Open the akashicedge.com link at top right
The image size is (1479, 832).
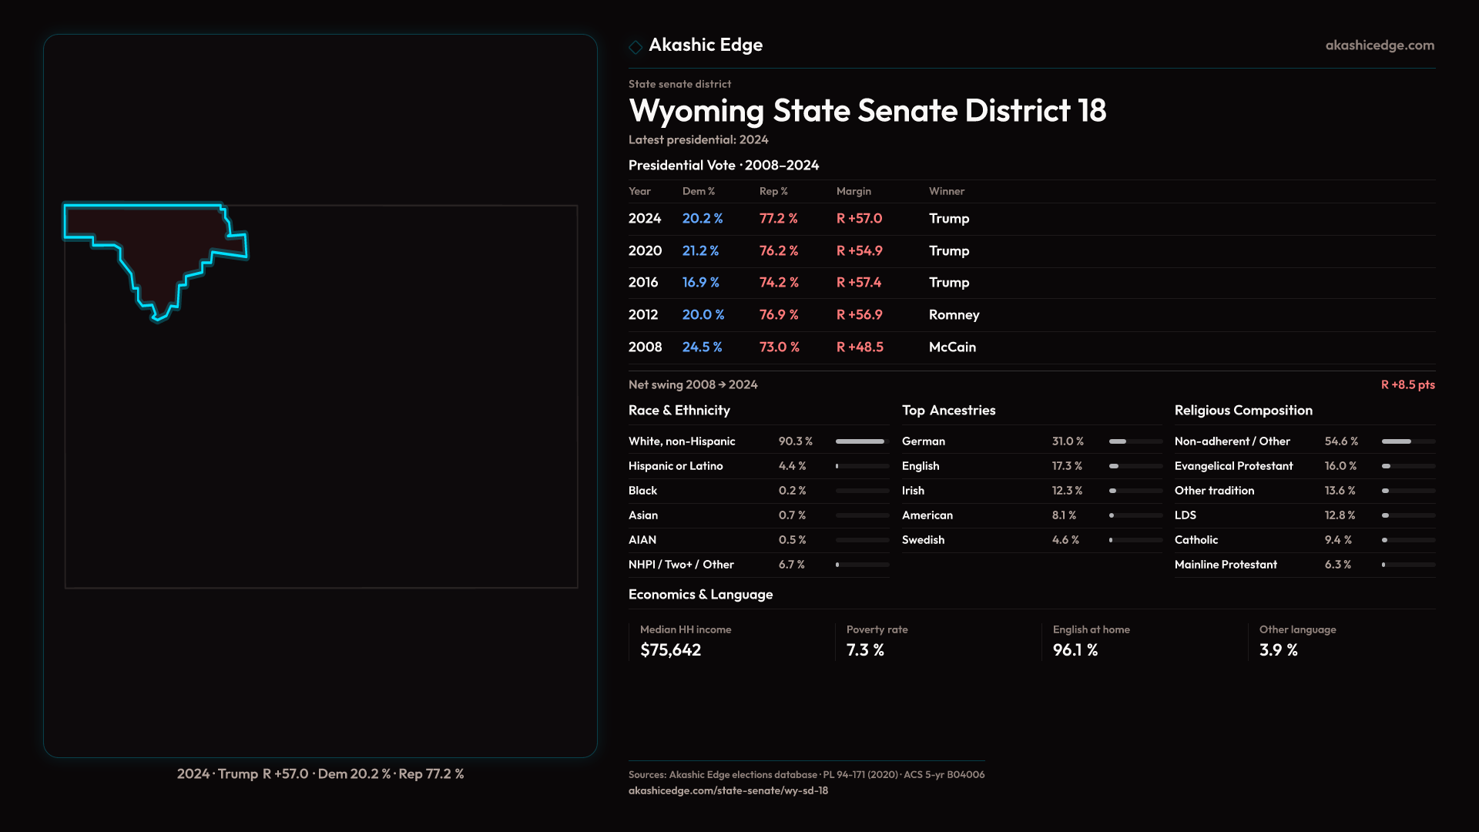click(1379, 45)
